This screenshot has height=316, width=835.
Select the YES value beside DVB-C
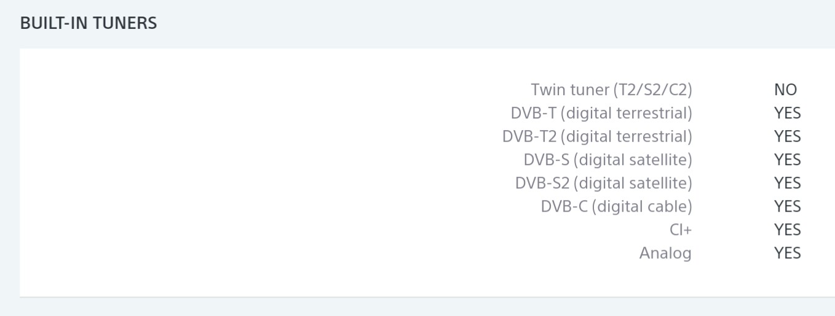click(787, 206)
